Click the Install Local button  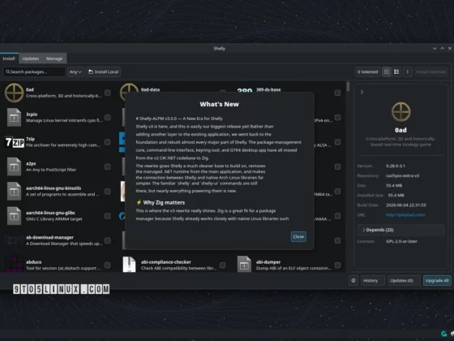pyautogui.click(x=104, y=72)
